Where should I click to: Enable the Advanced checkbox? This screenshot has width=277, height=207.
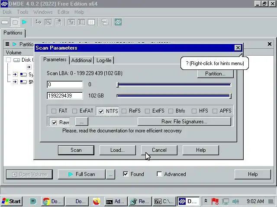coord(159,174)
